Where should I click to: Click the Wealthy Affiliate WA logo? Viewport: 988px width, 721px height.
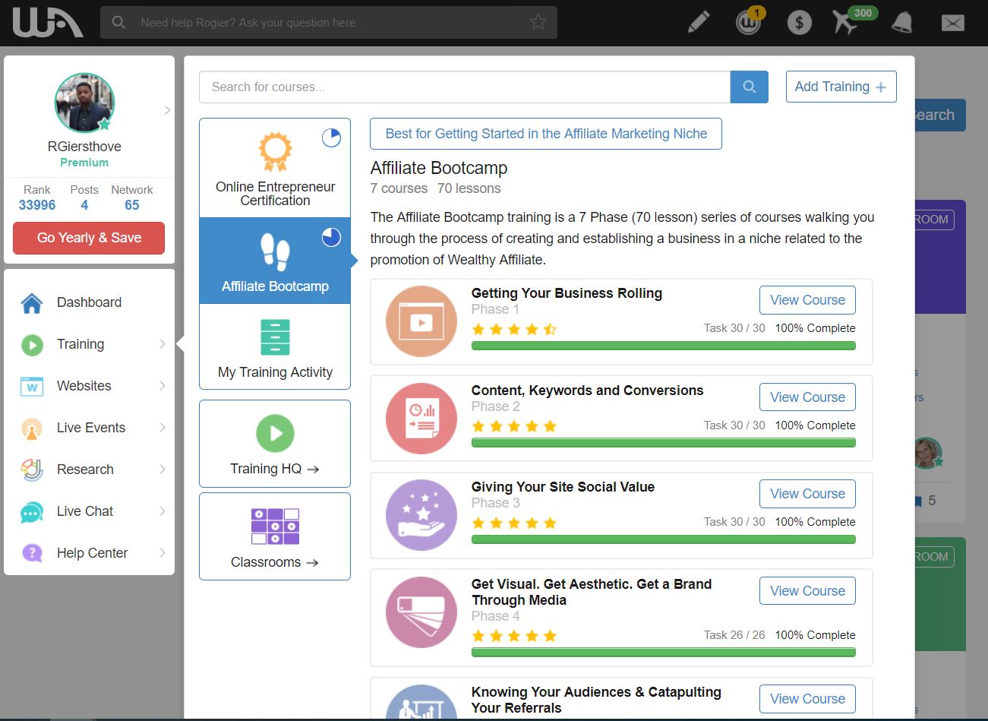click(48, 22)
